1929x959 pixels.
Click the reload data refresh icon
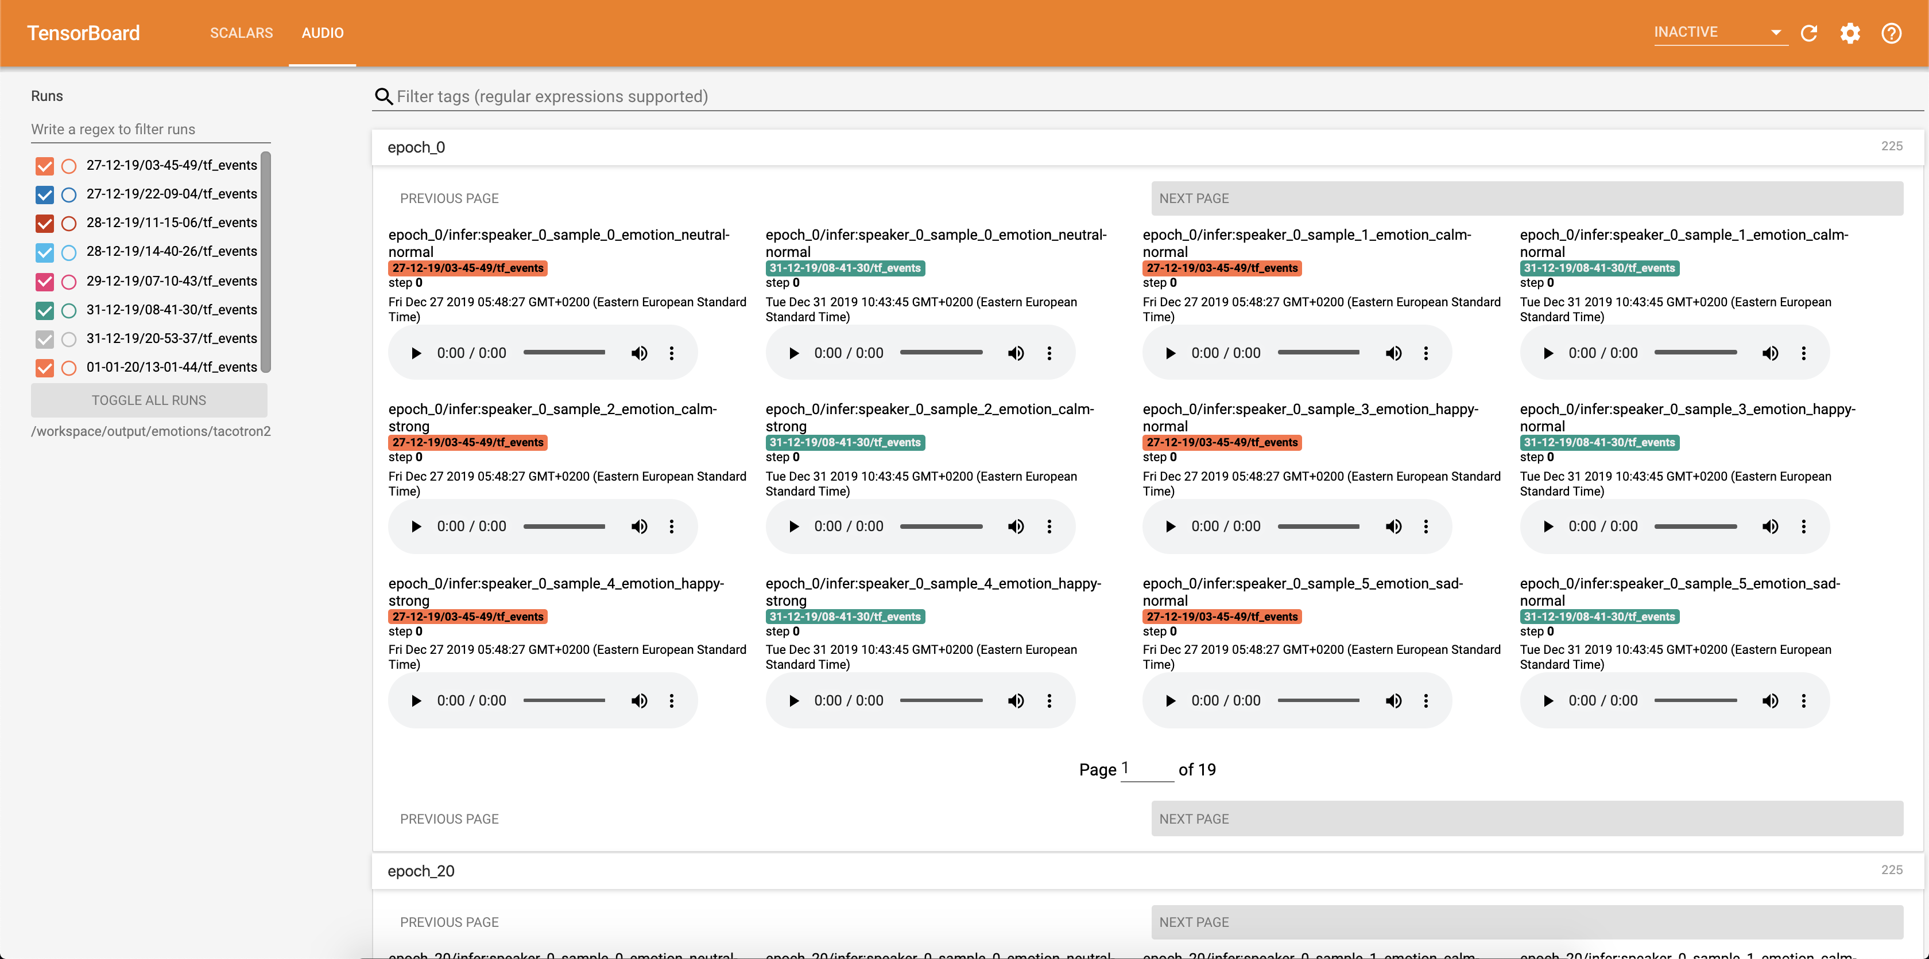pos(1809,33)
